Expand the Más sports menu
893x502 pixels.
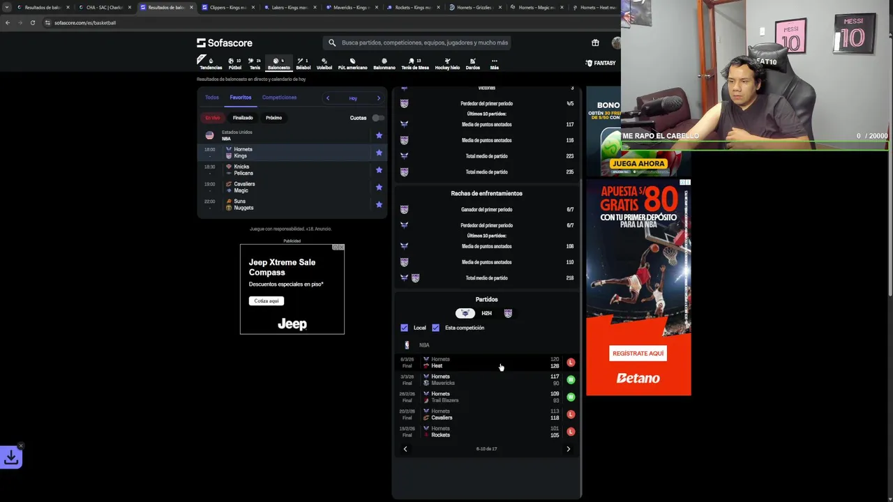(x=494, y=63)
